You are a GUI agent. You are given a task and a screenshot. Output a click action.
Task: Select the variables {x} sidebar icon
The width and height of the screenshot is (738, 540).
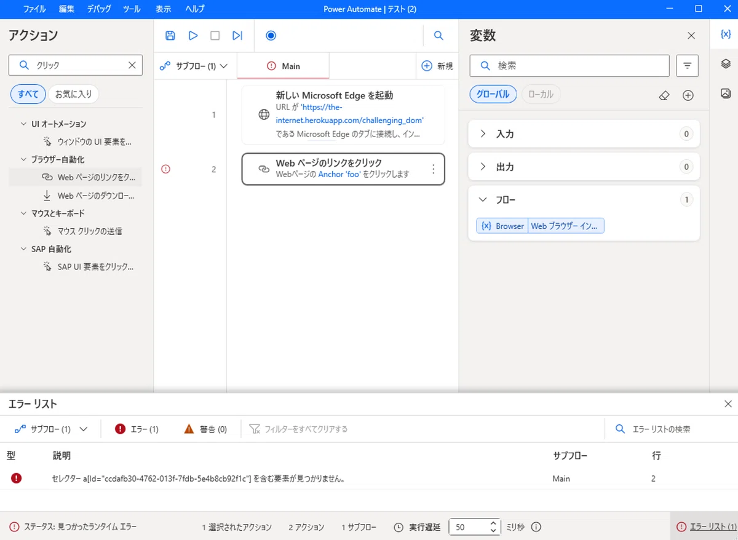tap(725, 34)
